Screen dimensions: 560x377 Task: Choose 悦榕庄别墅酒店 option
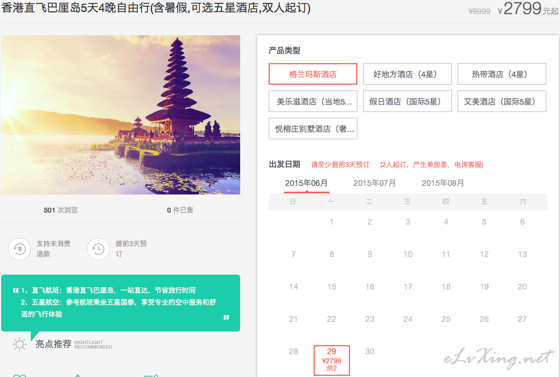click(313, 129)
